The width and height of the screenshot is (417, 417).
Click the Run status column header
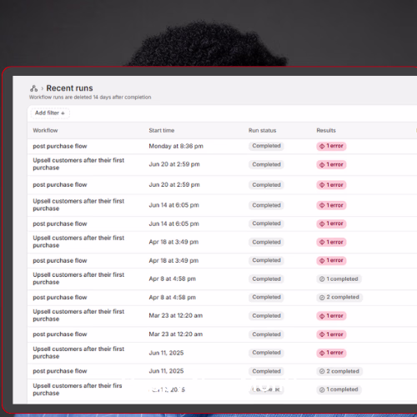click(262, 130)
